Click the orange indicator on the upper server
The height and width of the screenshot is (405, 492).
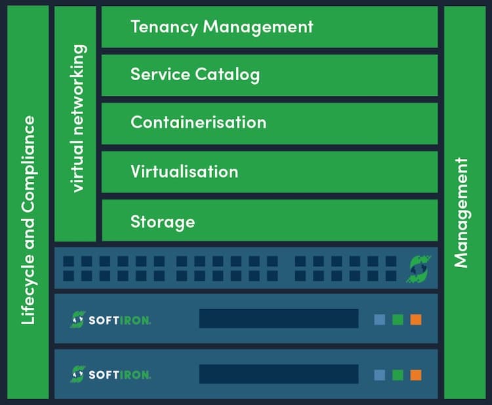[416, 320]
